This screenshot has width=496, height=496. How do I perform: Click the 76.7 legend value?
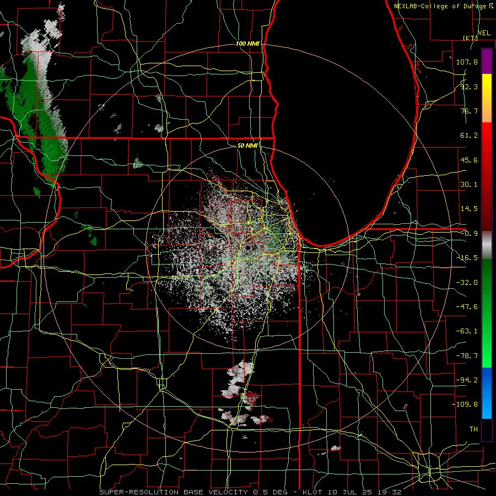(x=469, y=111)
